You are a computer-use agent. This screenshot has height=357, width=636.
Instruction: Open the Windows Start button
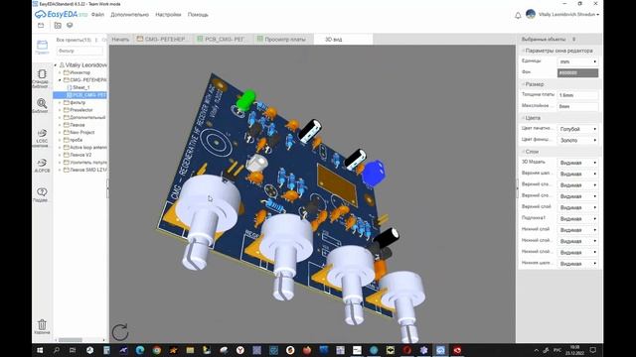40,350
